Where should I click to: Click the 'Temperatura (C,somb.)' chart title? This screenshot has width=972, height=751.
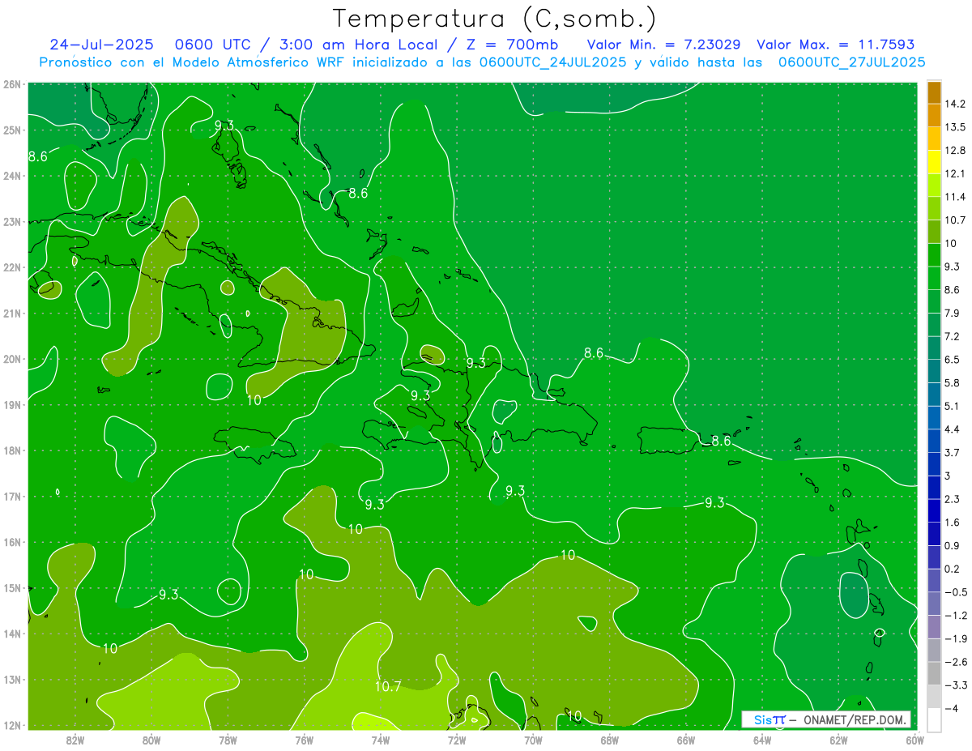[x=494, y=19]
